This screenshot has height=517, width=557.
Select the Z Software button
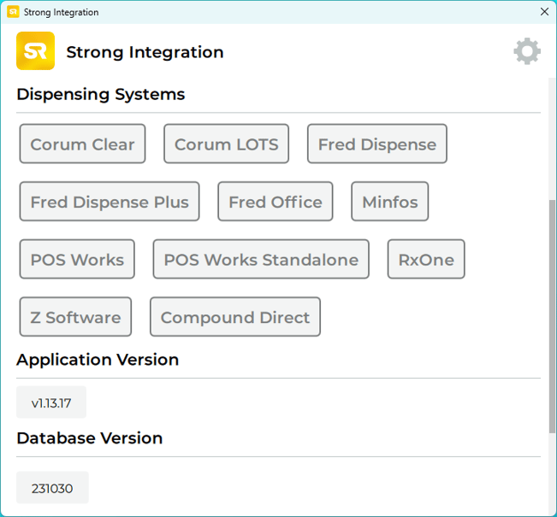(x=75, y=317)
